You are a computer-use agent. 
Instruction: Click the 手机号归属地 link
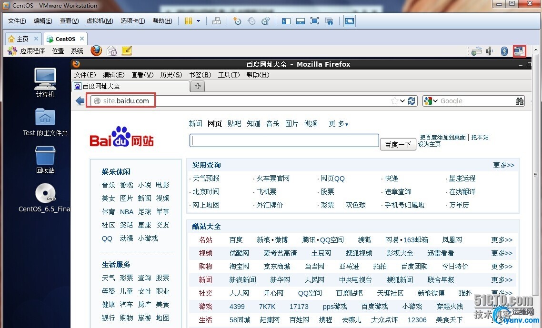pos(404,205)
